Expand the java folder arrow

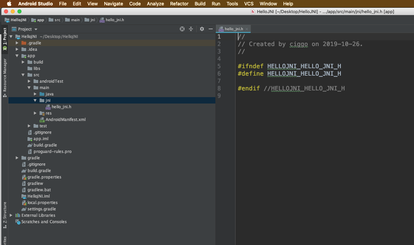coord(35,94)
